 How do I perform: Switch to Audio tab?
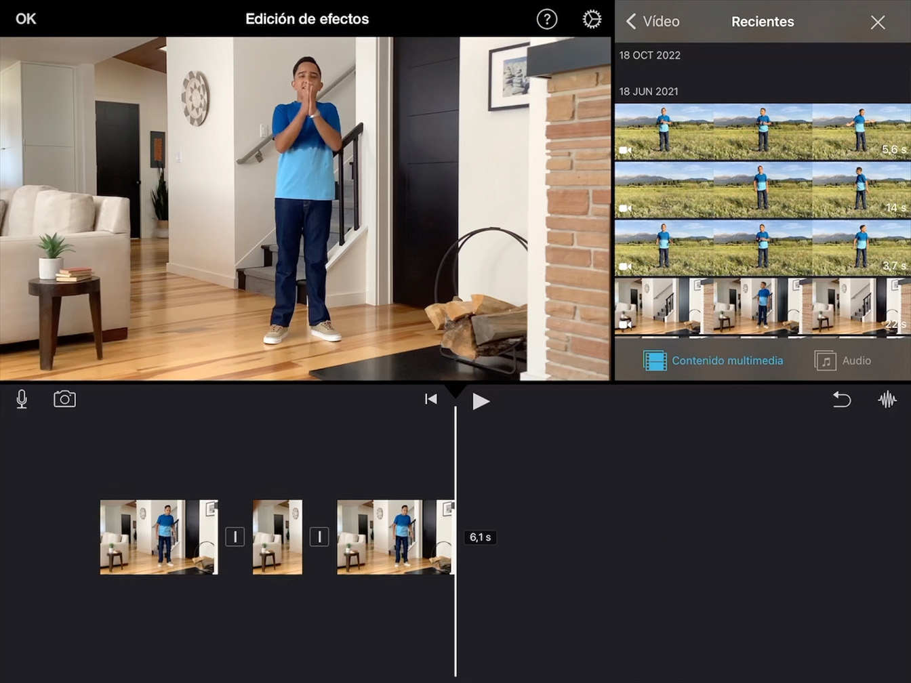843,360
